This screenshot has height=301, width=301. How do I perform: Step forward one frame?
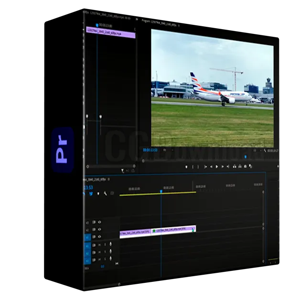(x=223, y=167)
